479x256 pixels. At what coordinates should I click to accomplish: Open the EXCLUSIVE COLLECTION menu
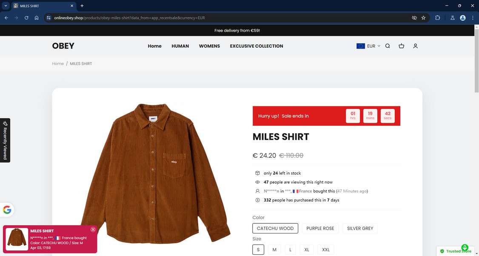tap(257, 46)
